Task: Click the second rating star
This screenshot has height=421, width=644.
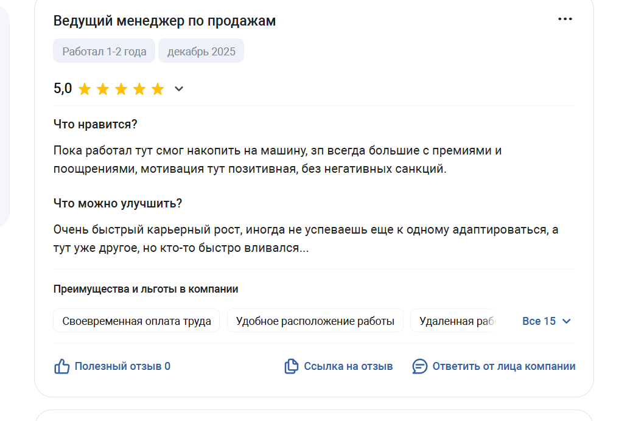Action: tap(103, 89)
